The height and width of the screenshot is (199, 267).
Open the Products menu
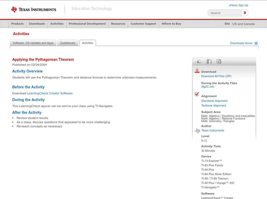(x=17, y=24)
